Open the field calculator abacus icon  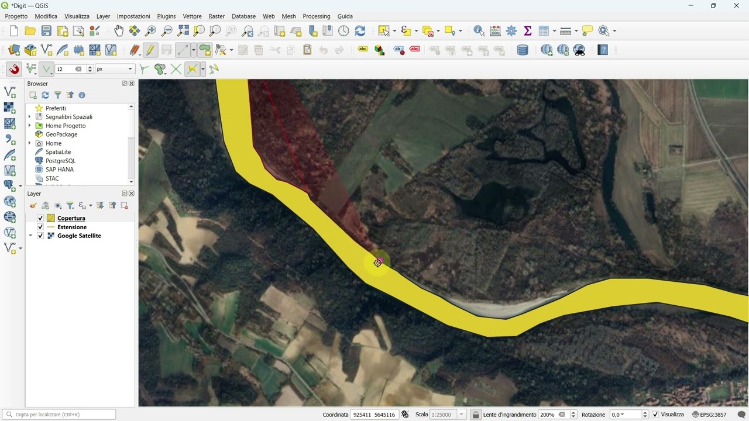pyautogui.click(x=496, y=31)
